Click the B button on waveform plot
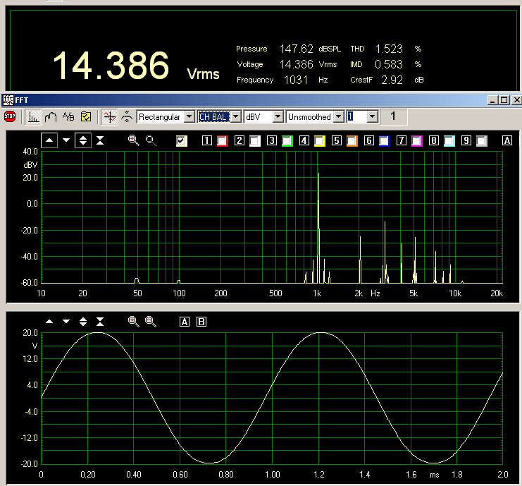This screenshot has width=522, height=486. point(201,322)
